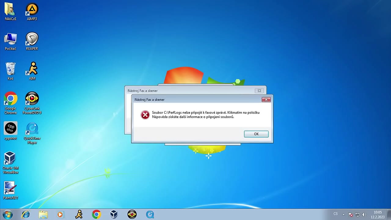The width and height of the screenshot is (391, 220).
Task: Open Google Chrome desktop shortcut
Action: coord(10,99)
